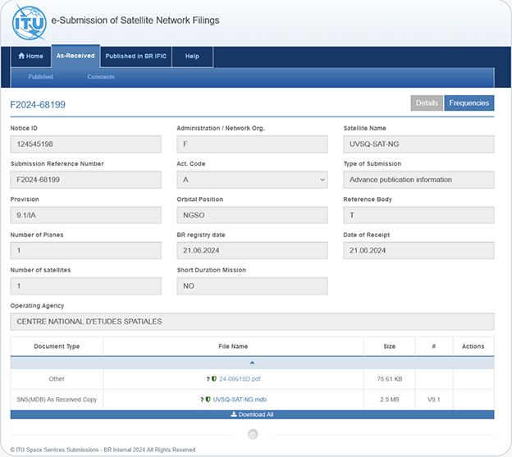Click Short Duration Mission field
512x457 pixels.
(x=252, y=286)
